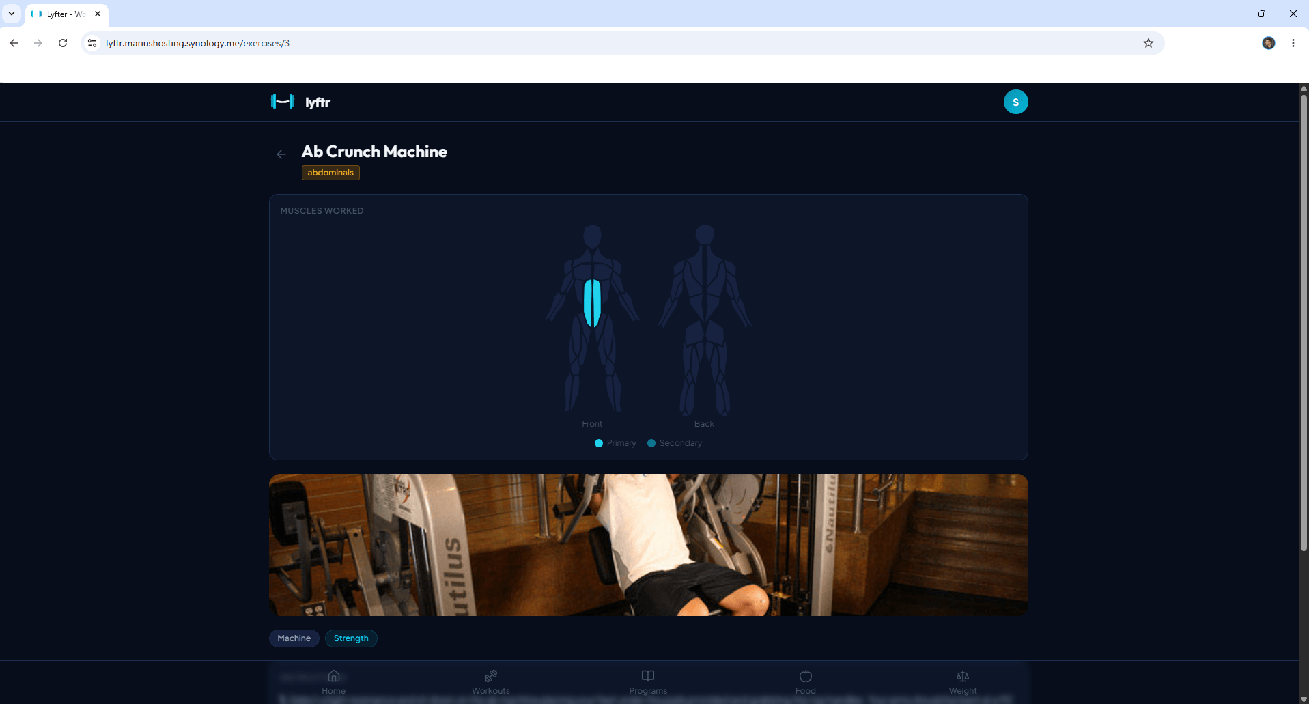Click the browser forward arrow

point(38,43)
